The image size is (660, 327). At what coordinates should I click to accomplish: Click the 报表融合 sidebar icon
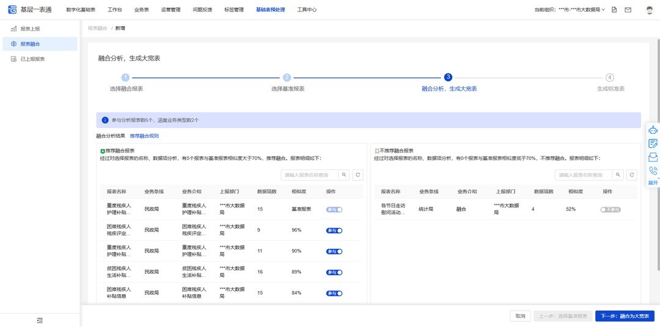13,44
